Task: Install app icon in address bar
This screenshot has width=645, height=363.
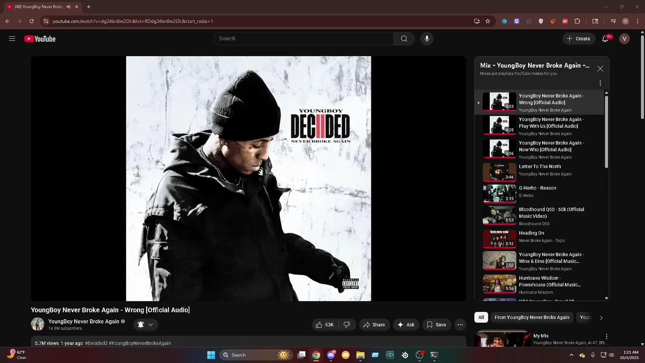Action: (x=477, y=21)
